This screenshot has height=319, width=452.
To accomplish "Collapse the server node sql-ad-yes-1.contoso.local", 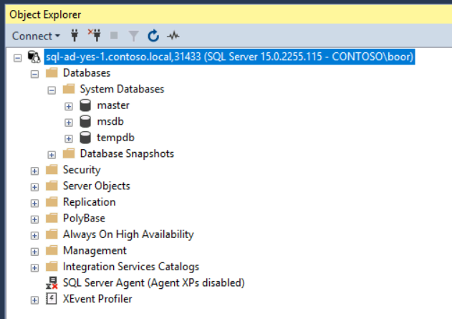I will click(x=18, y=58).
